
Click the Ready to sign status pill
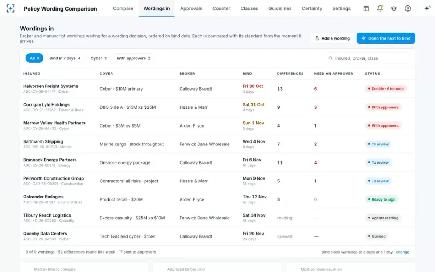[381, 199]
